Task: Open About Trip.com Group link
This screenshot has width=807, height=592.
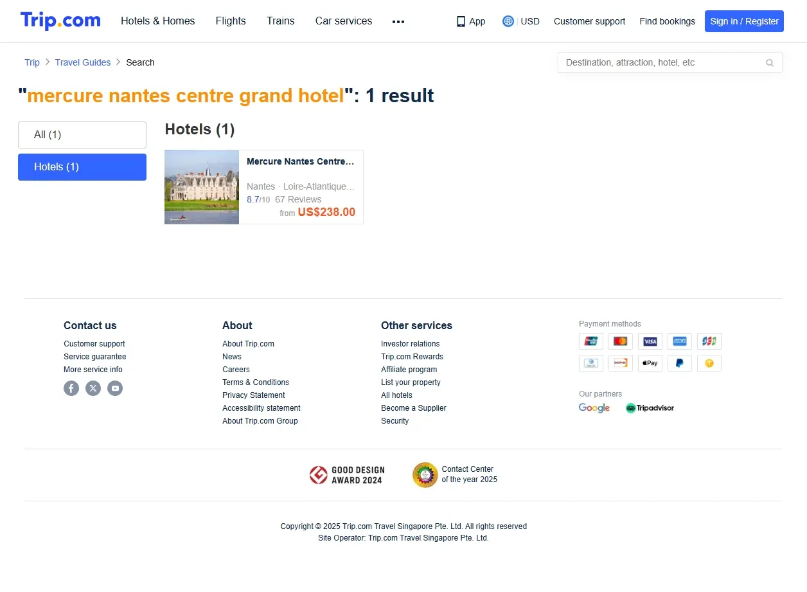Action: point(260,421)
